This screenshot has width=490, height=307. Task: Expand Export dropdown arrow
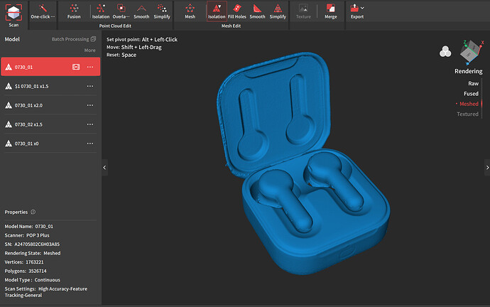[x=362, y=8]
